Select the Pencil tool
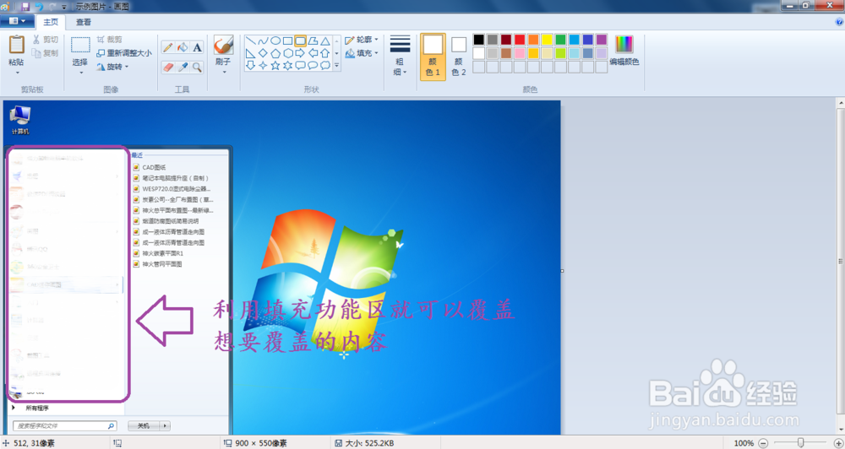 pos(167,47)
